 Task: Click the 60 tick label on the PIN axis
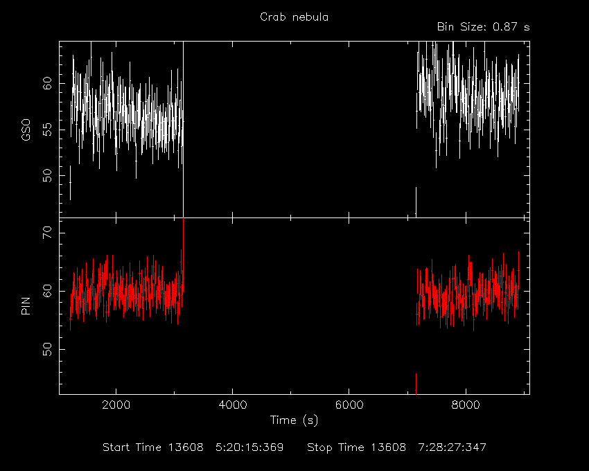coord(47,291)
